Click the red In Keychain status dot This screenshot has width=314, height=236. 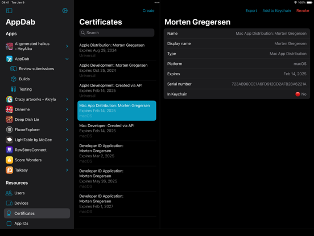point(298,94)
